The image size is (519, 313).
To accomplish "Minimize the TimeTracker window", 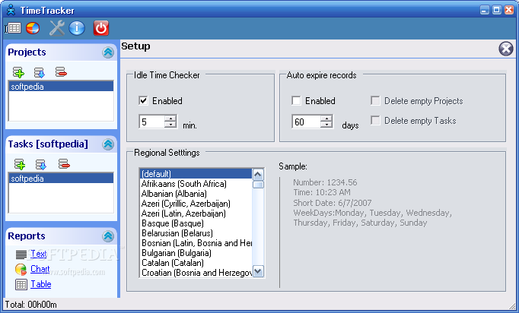I will click(485, 10).
